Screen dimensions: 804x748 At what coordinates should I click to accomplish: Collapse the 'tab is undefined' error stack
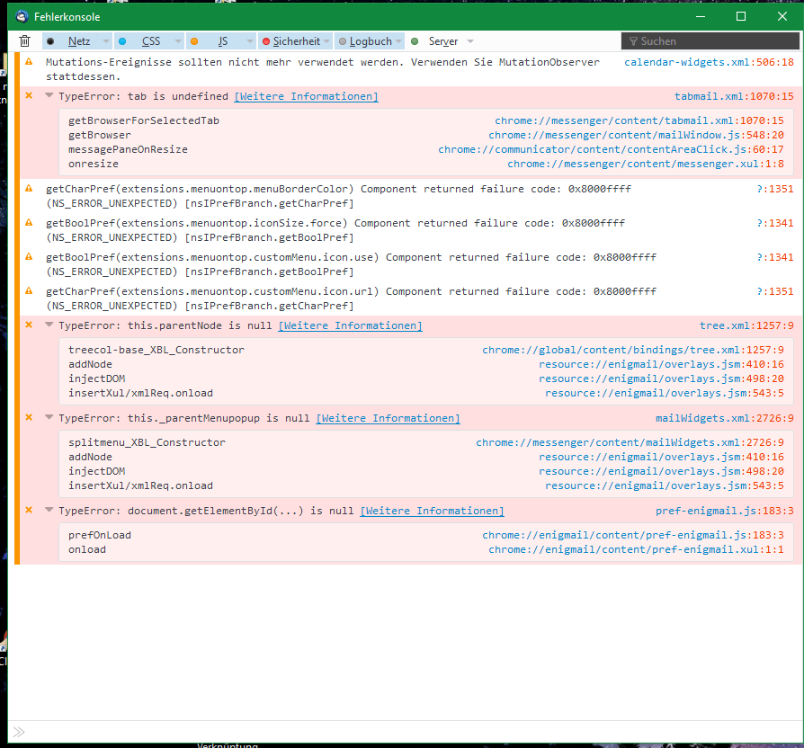(49, 96)
